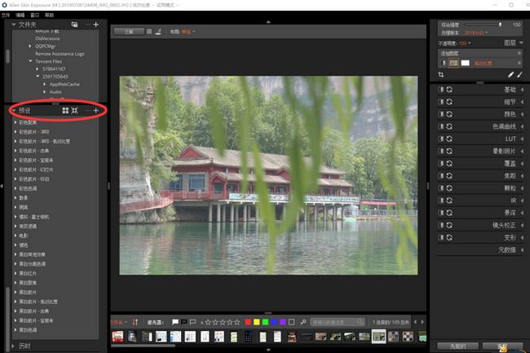The image size is (530, 353).
Task: Reset the 基础 panel settings
Action: coord(449,90)
